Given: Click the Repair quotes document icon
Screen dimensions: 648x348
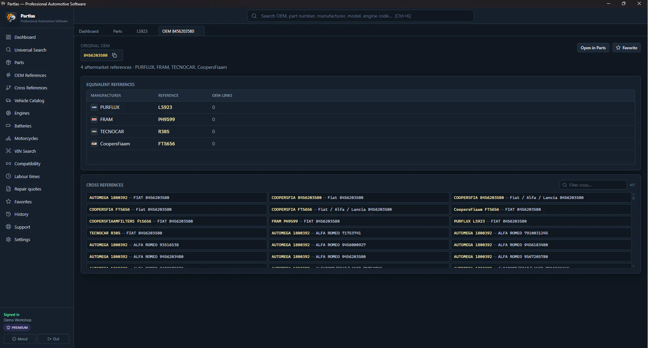Looking at the screenshot, I should [8, 189].
